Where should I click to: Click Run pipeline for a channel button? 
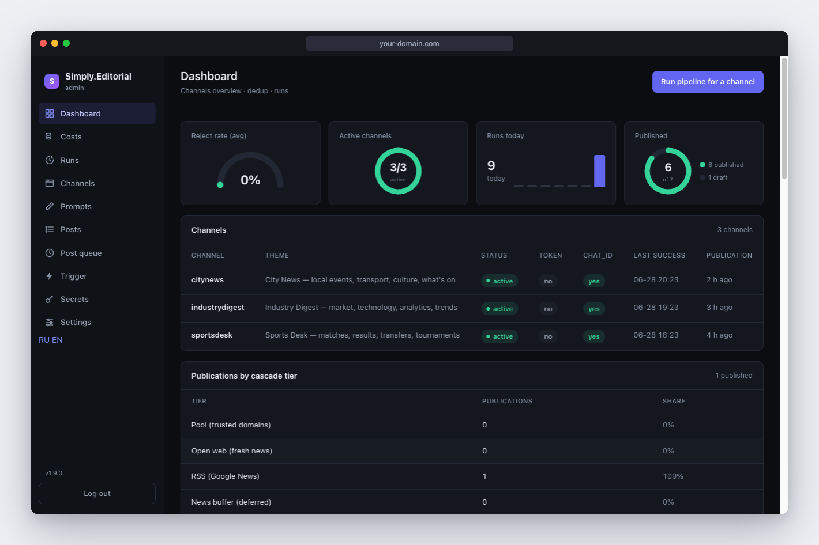pyautogui.click(x=708, y=82)
